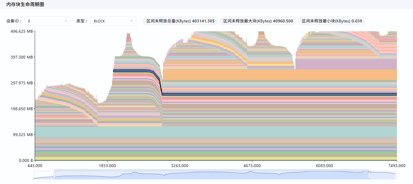Select the mauve memory block at upper right
413x184 pixels.
point(346,64)
